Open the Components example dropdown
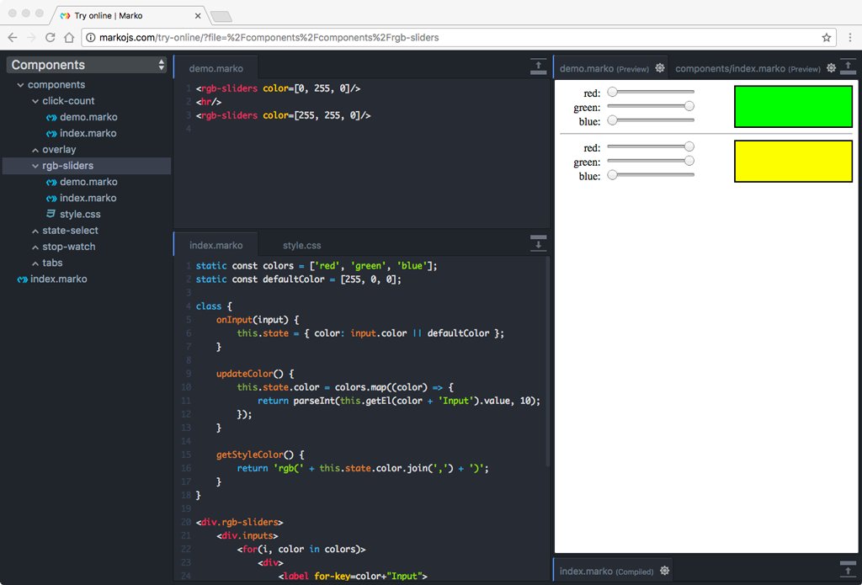 coord(87,64)
